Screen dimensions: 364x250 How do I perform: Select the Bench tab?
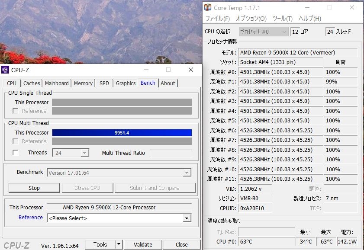[148, 83]
